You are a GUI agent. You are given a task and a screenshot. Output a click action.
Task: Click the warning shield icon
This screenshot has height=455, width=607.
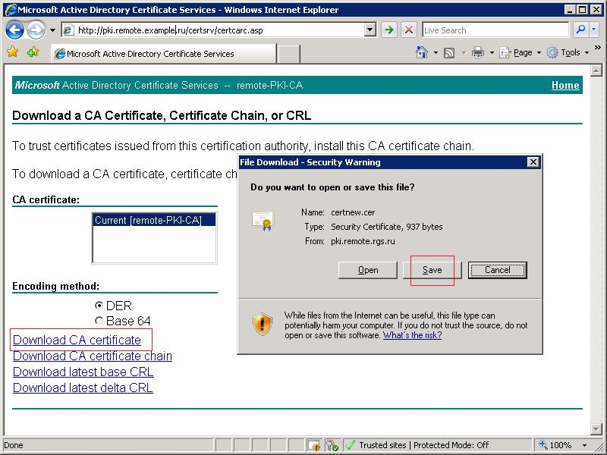point(263,324)
